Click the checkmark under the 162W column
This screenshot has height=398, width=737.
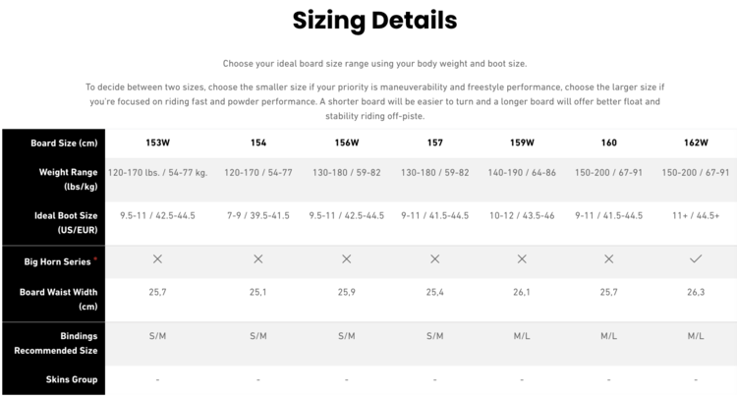point(696,259)
